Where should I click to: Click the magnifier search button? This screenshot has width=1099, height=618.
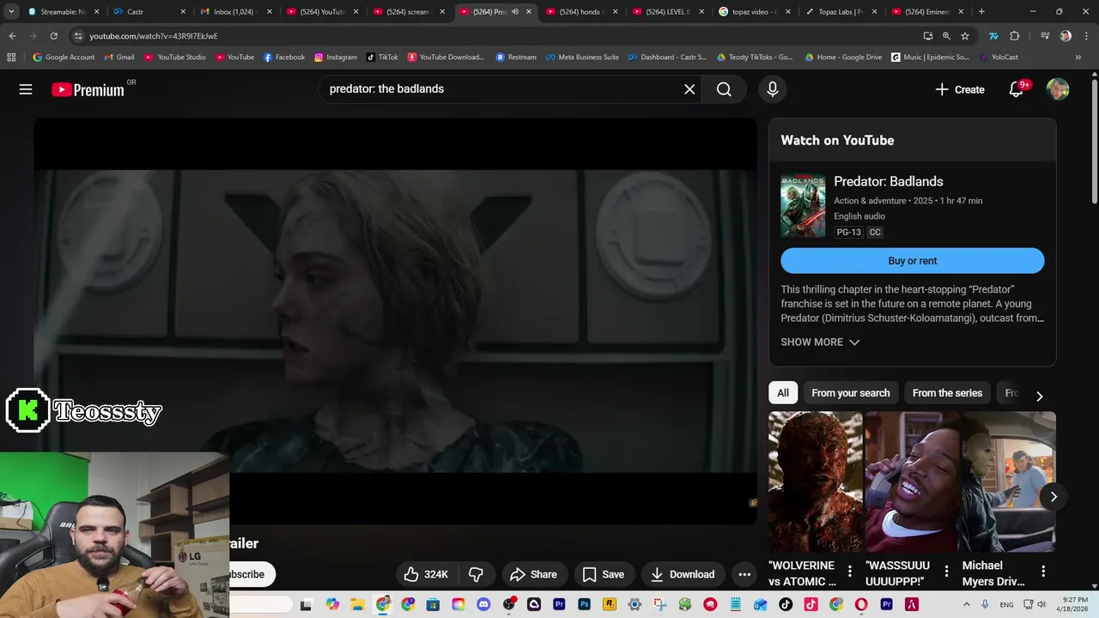click(724, 89)
